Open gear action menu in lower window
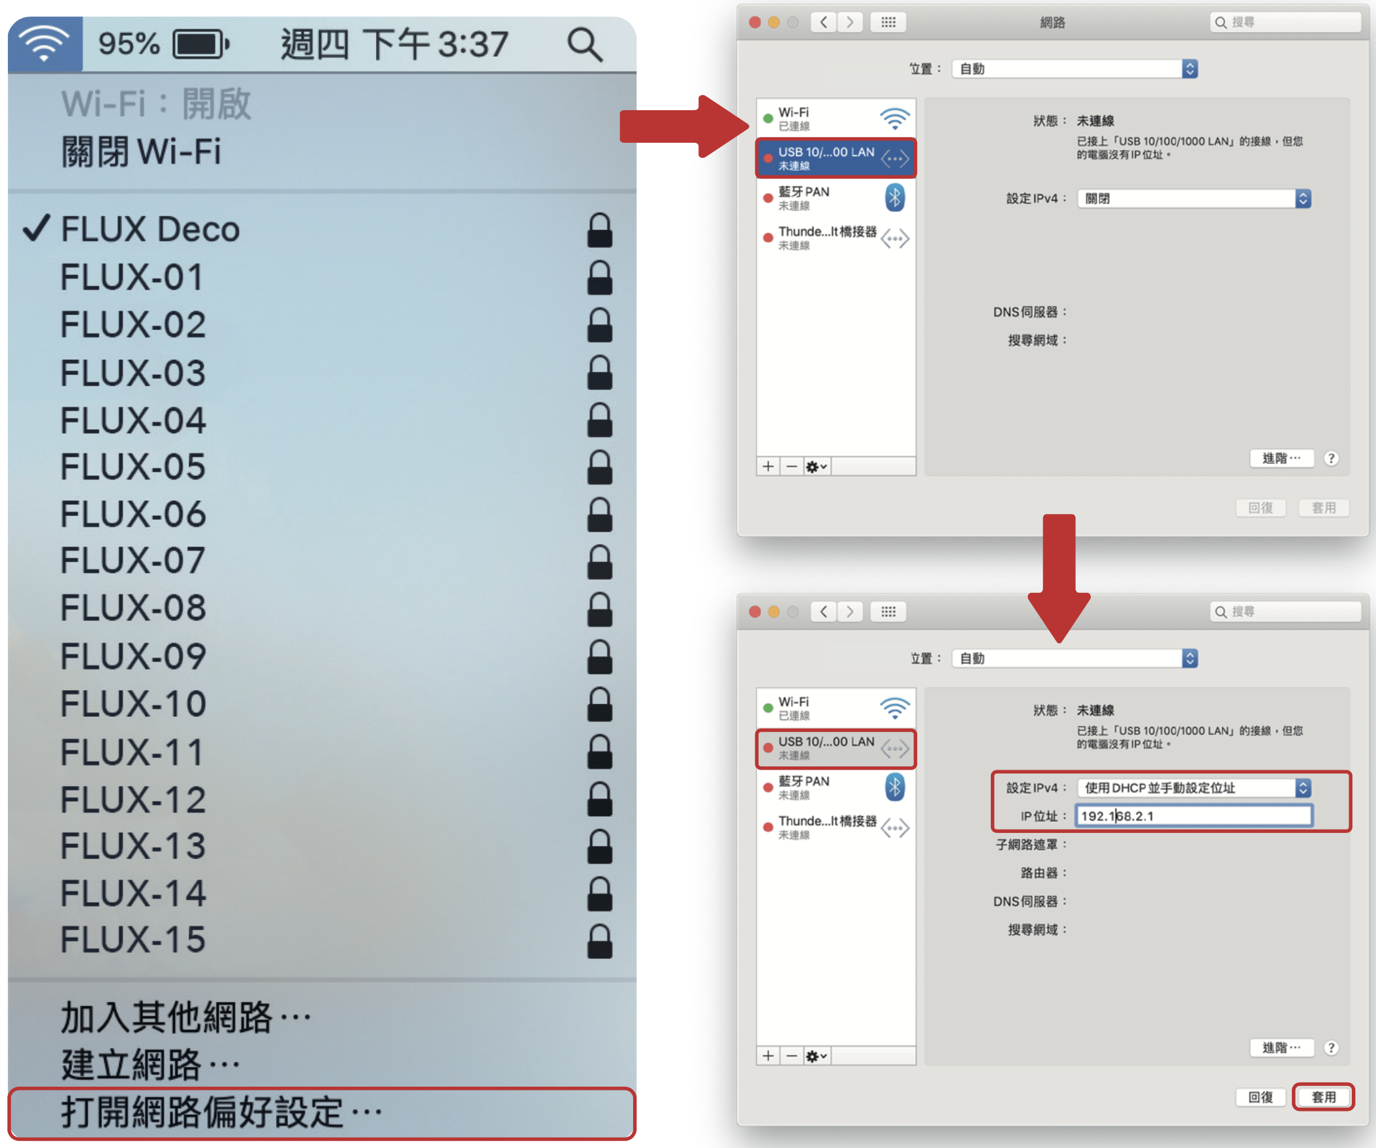This screenshot has height=1148, width=1376. tap(816, 1055)
